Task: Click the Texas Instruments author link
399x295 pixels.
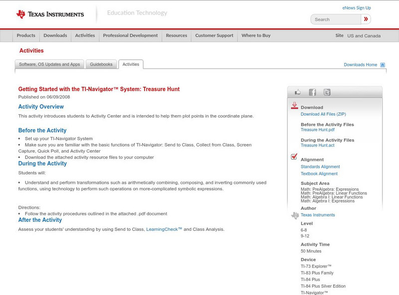Action: (318, 215)
